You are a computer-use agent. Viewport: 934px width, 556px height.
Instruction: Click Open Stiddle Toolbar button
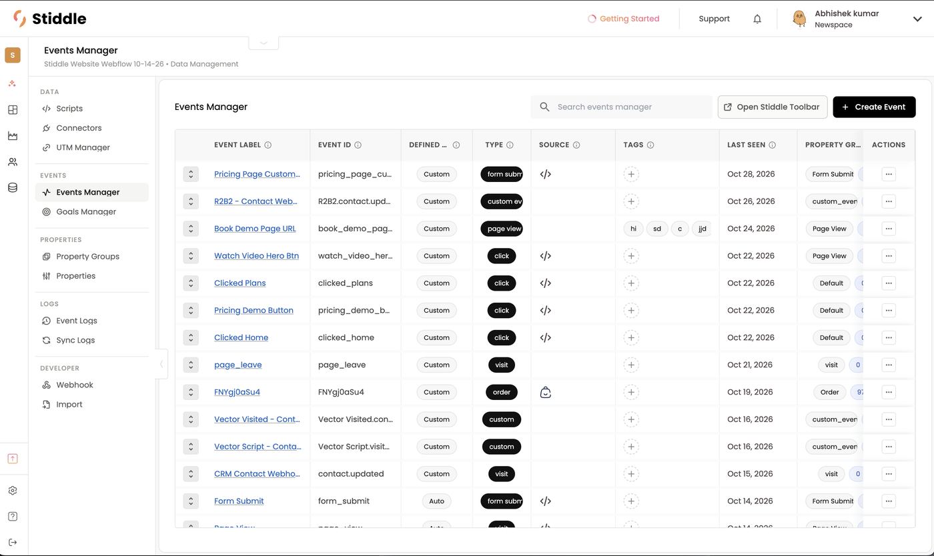(773, 107)
